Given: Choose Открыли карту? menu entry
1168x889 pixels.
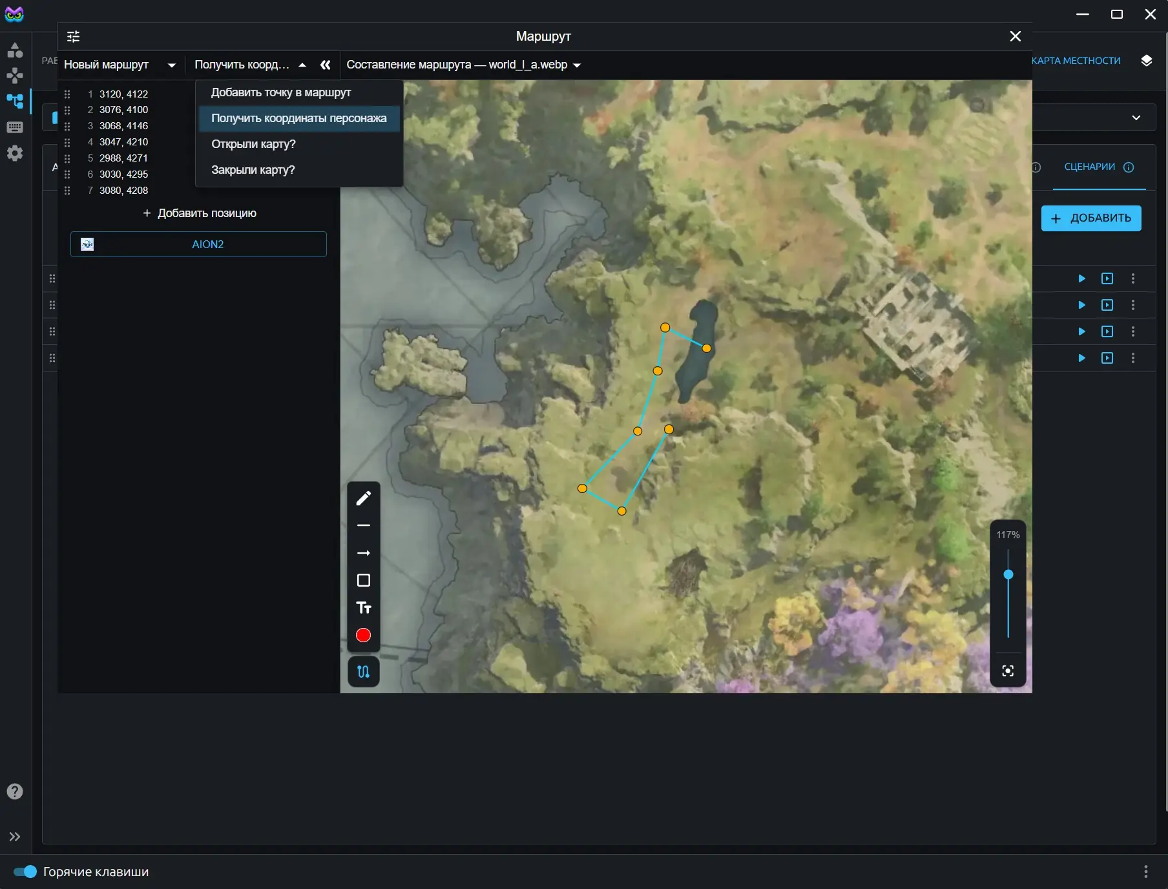Looking at the screenshot, I should (x=299, y=144).
